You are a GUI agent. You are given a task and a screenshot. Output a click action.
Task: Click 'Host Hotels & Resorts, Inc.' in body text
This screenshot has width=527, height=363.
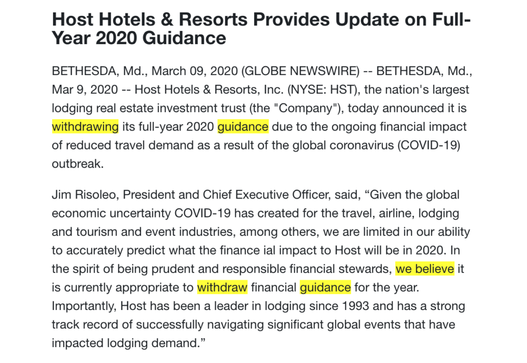(209, 89)
